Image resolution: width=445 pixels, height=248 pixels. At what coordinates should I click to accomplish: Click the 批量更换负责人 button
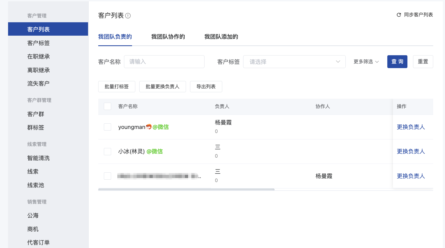coord(163,87)
